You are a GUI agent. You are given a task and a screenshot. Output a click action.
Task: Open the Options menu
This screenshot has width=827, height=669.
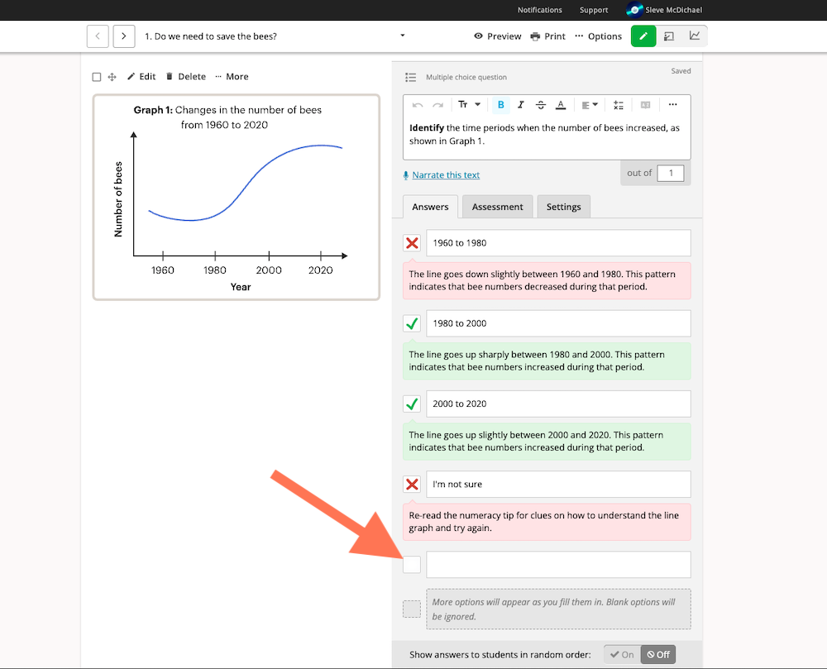click(598, 36)
